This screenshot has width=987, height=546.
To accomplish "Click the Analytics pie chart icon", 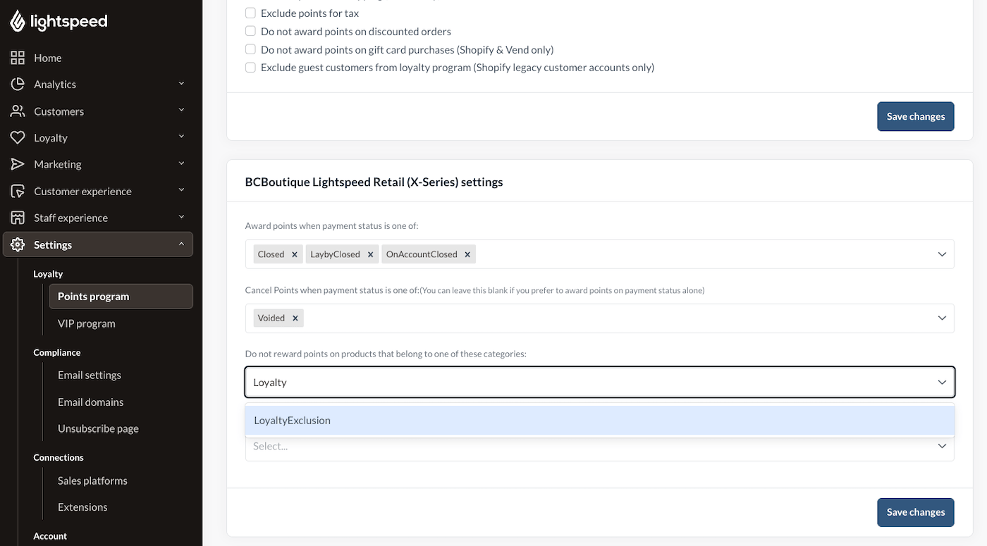I will coord(18,84).
